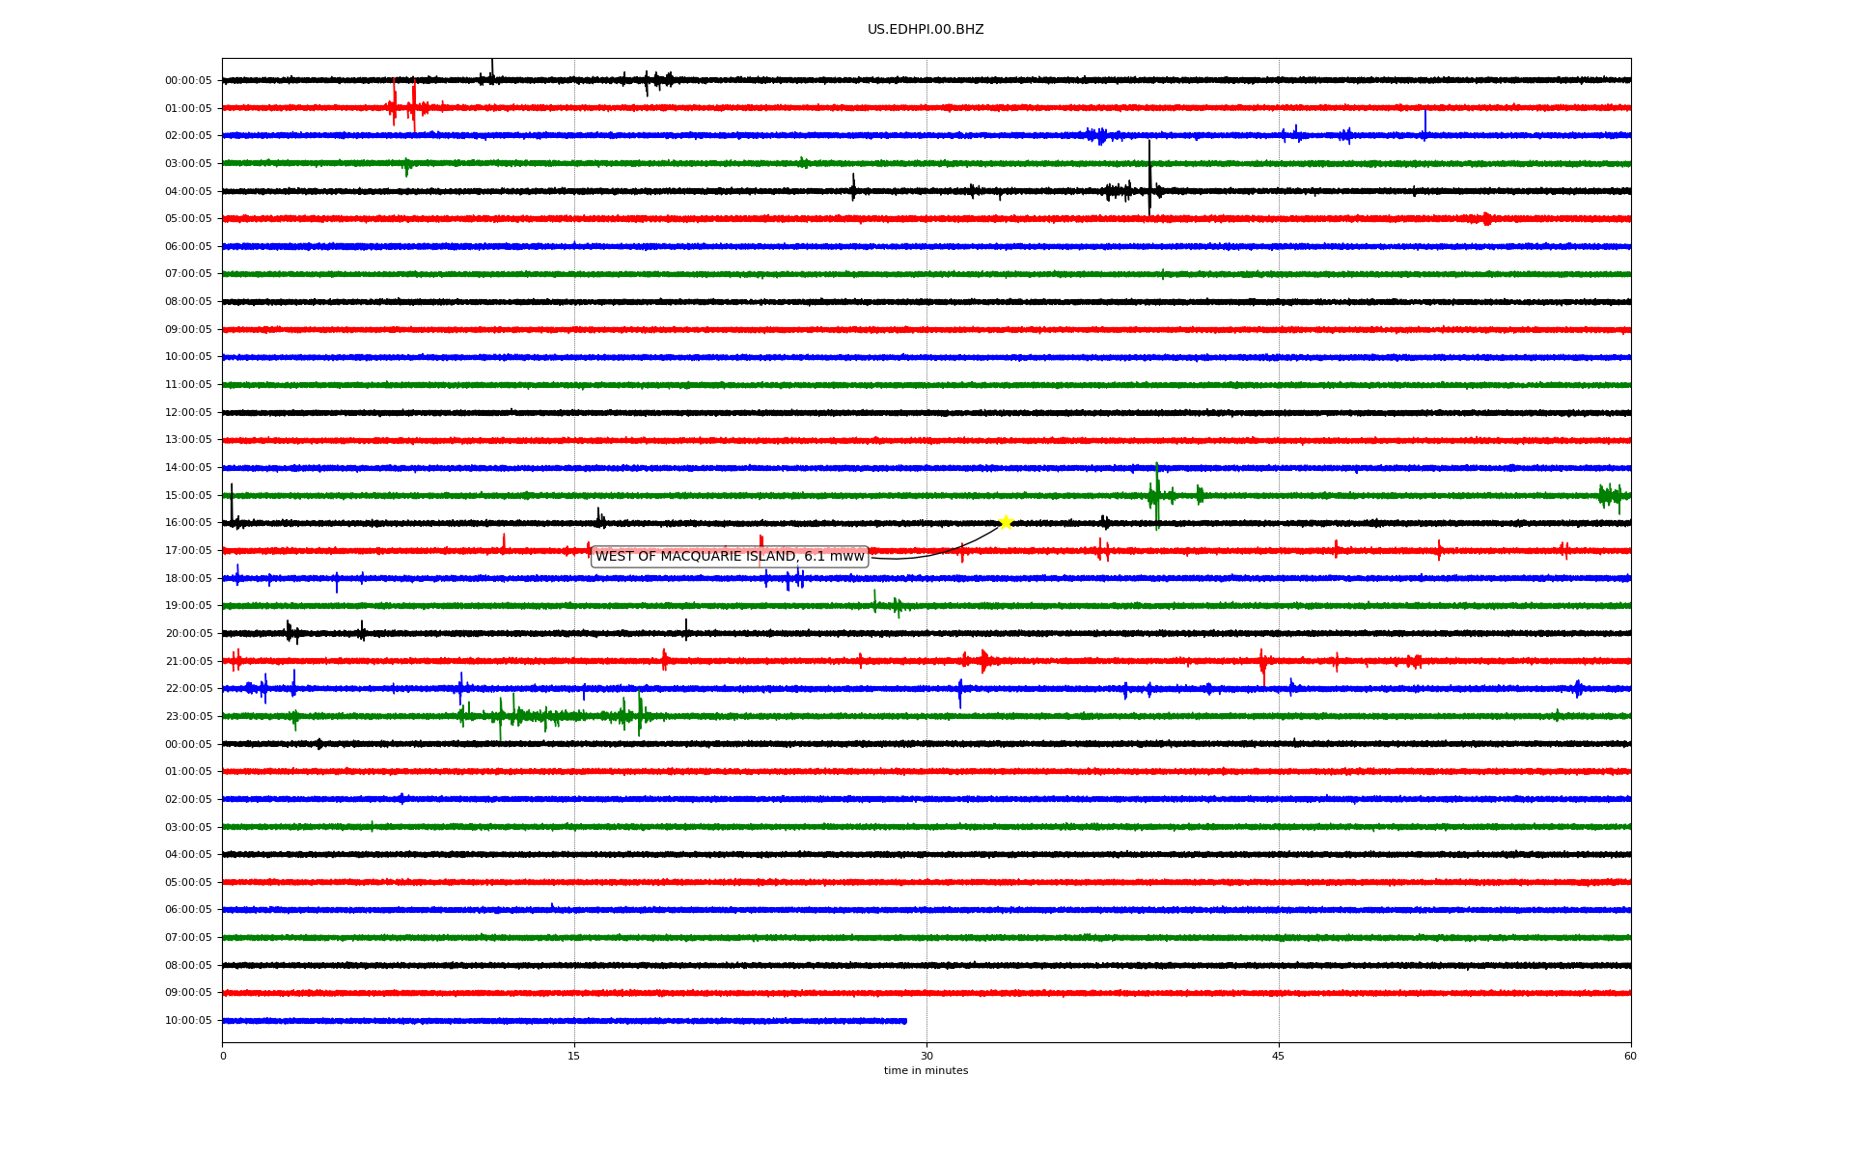
Task: Click the 14:00:05 time label
Action: point(188,468)
